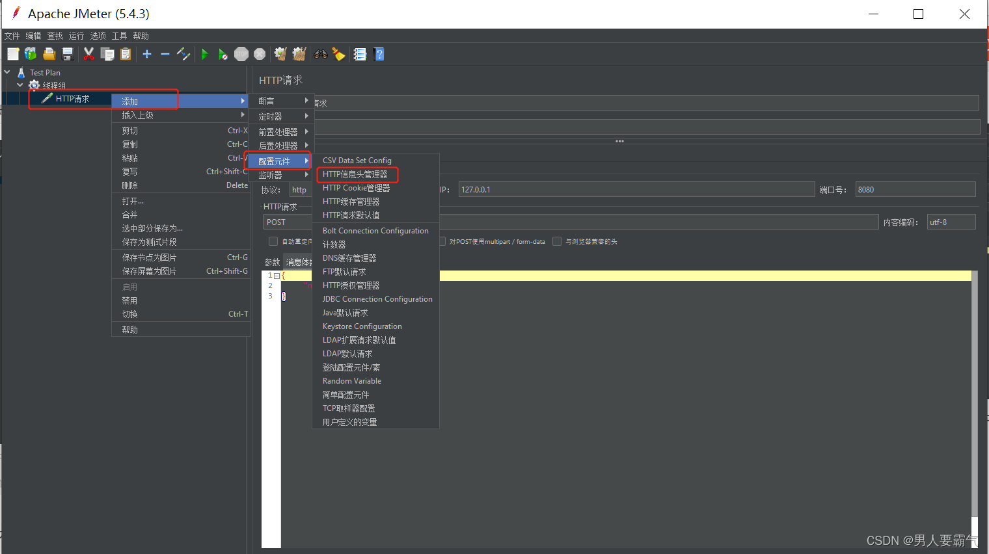Screen dimensions: 989x554
Task: Click the Search binoculars icon
Action: coord(321,54)
